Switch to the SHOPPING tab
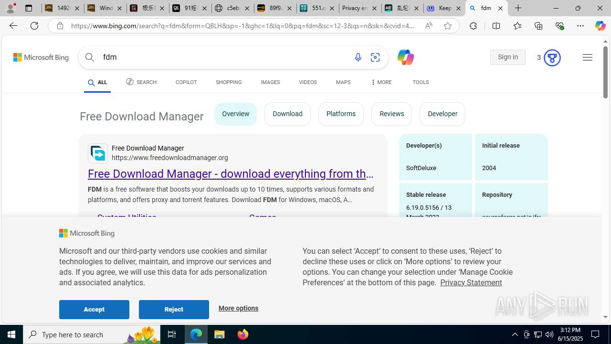The image size is (611, 344). 229,82
